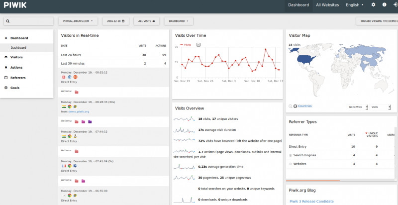Click the action folder under 07:44:12 visit
The height and width of the screenshot is (205, 398).
pyautogui.click(x=77, y=151)
